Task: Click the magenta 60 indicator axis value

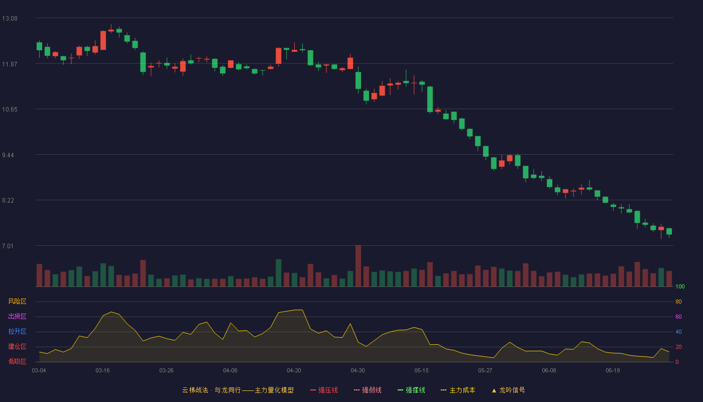Action: click(x=678, y=317)
